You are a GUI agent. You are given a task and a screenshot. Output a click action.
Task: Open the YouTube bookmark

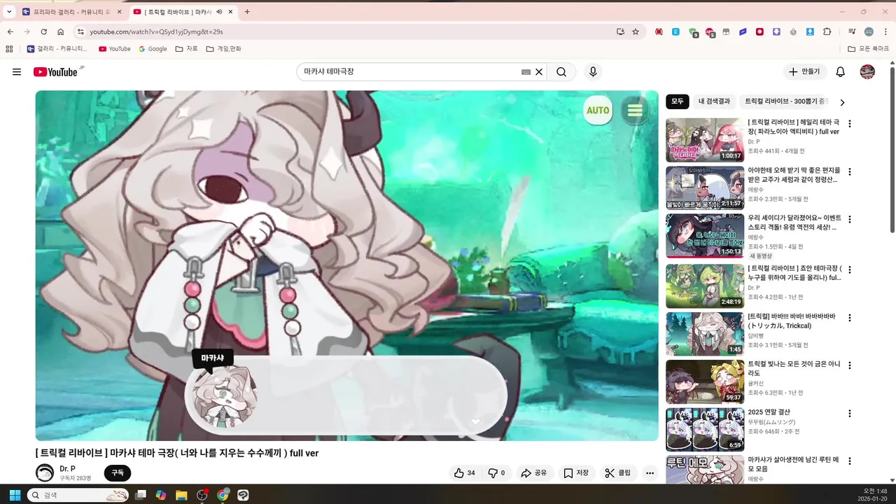click(x=115, y=49)
